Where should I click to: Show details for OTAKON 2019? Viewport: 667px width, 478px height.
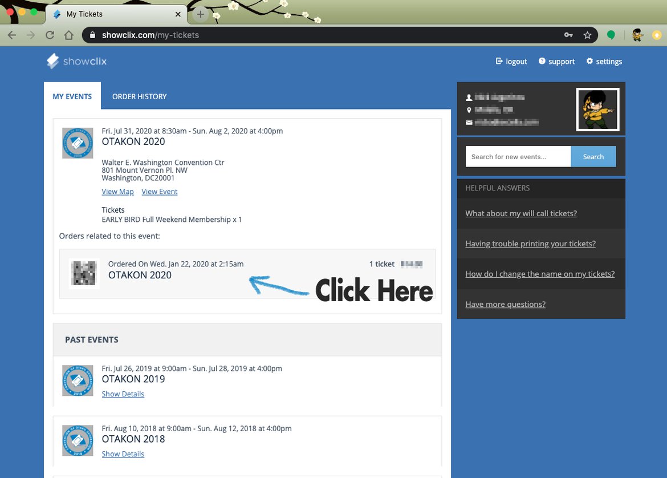(x=123, y=394)
